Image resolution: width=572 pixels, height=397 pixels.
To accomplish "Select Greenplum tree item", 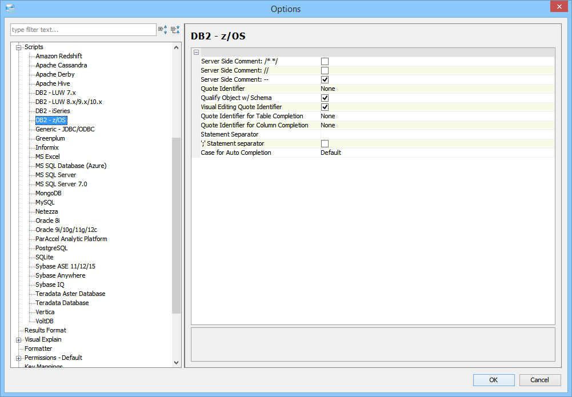I will 50,138.
